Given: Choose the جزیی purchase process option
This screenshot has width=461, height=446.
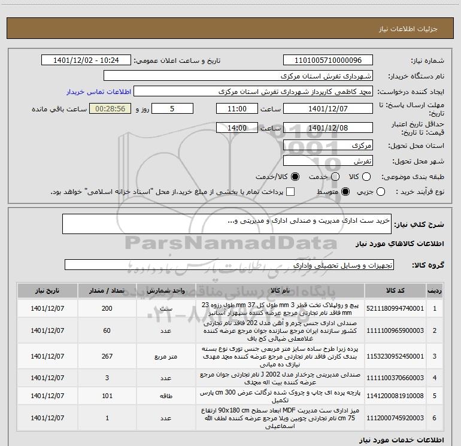Looking at the screenshot, I should click(x=381, y=192).
